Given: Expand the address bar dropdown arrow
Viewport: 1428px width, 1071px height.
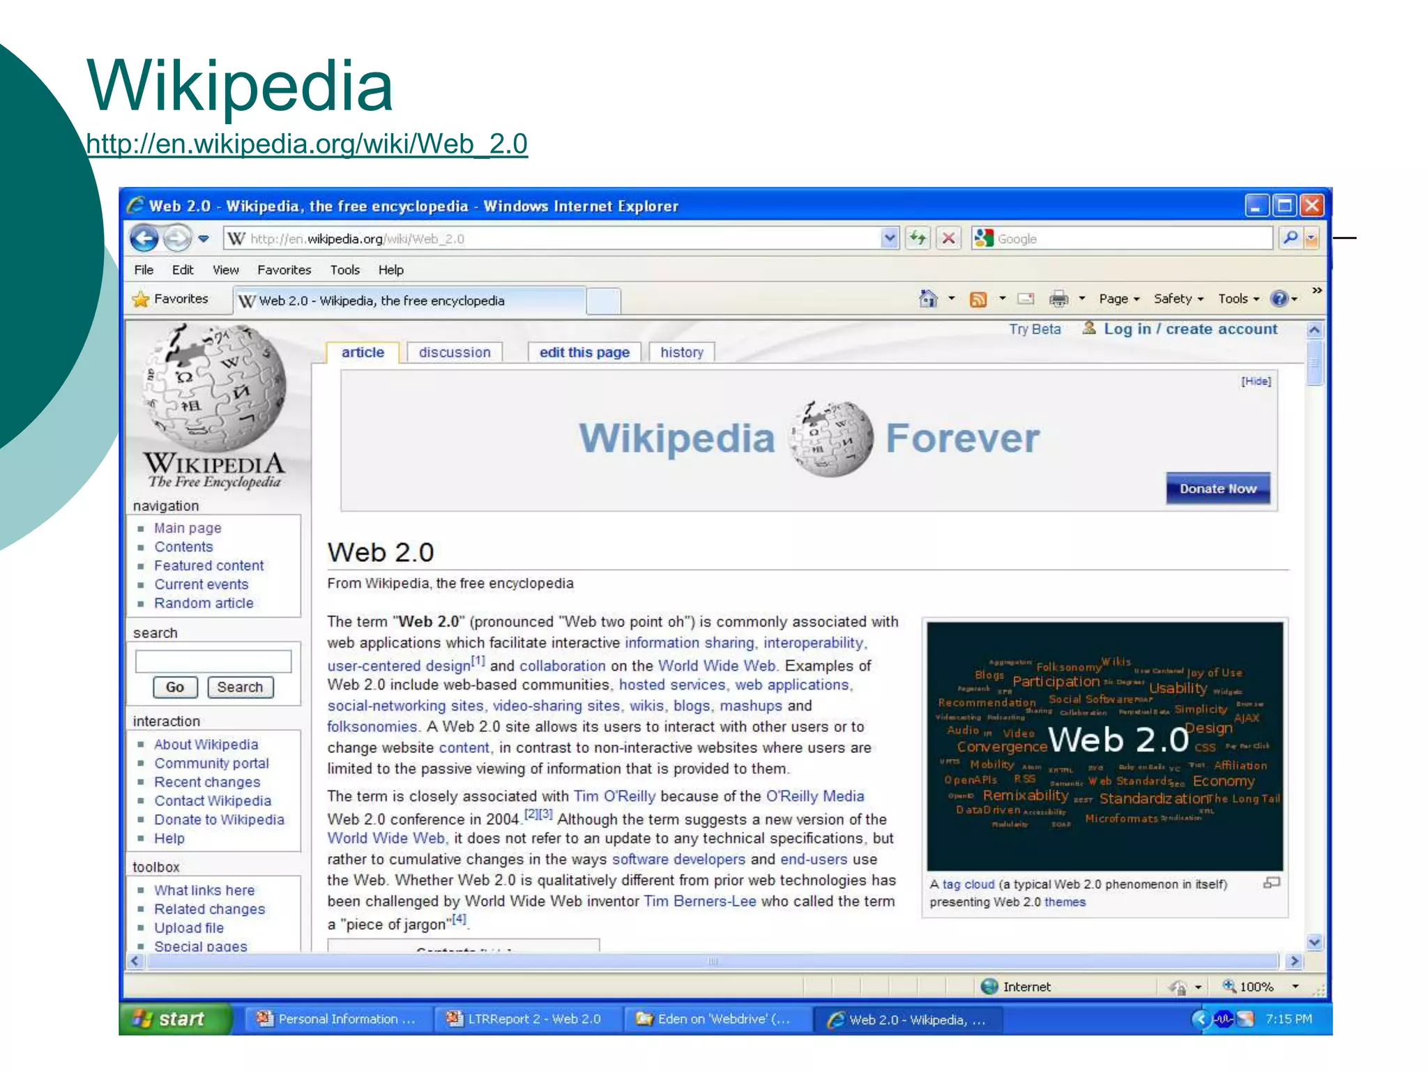Looking at the screenshot, I should (889, 238).
